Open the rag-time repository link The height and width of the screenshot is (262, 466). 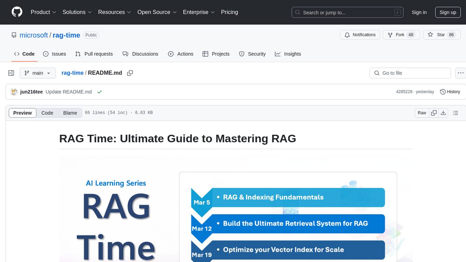coord(66,35)
